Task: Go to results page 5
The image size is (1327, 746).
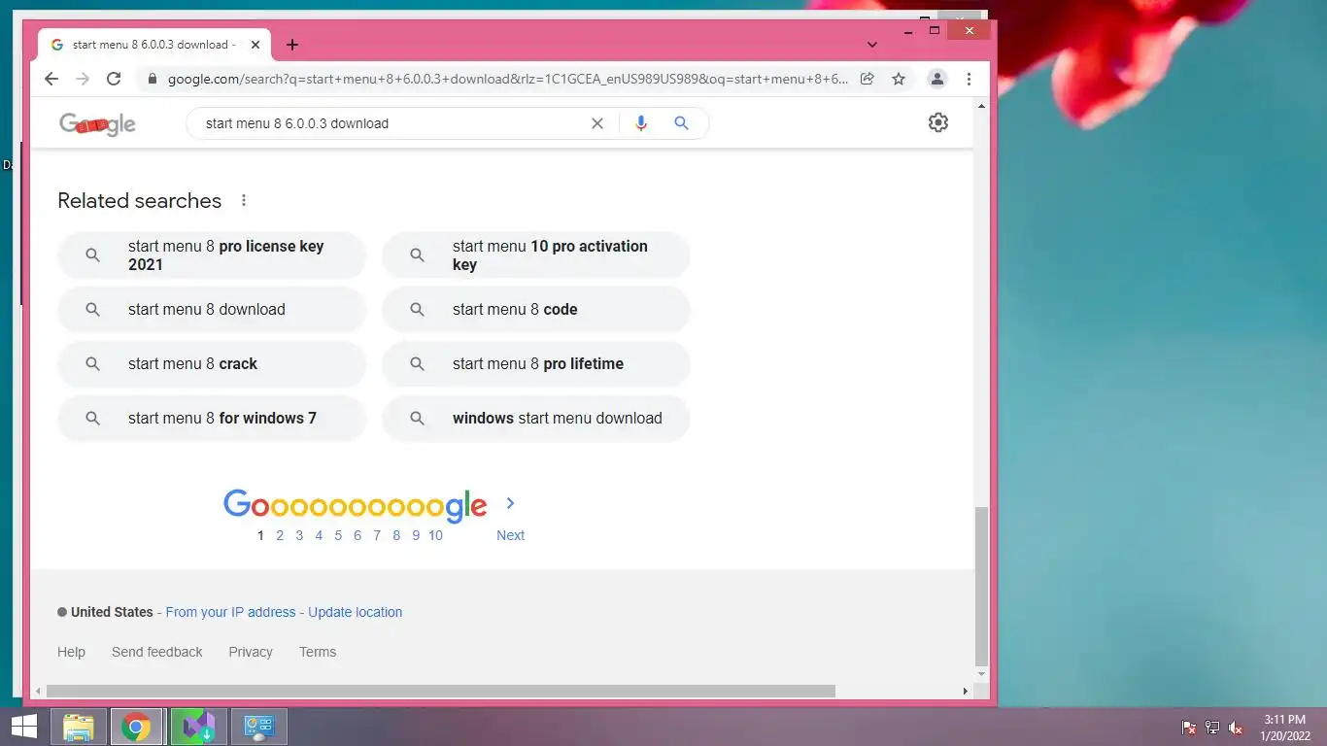Action: 338,535
